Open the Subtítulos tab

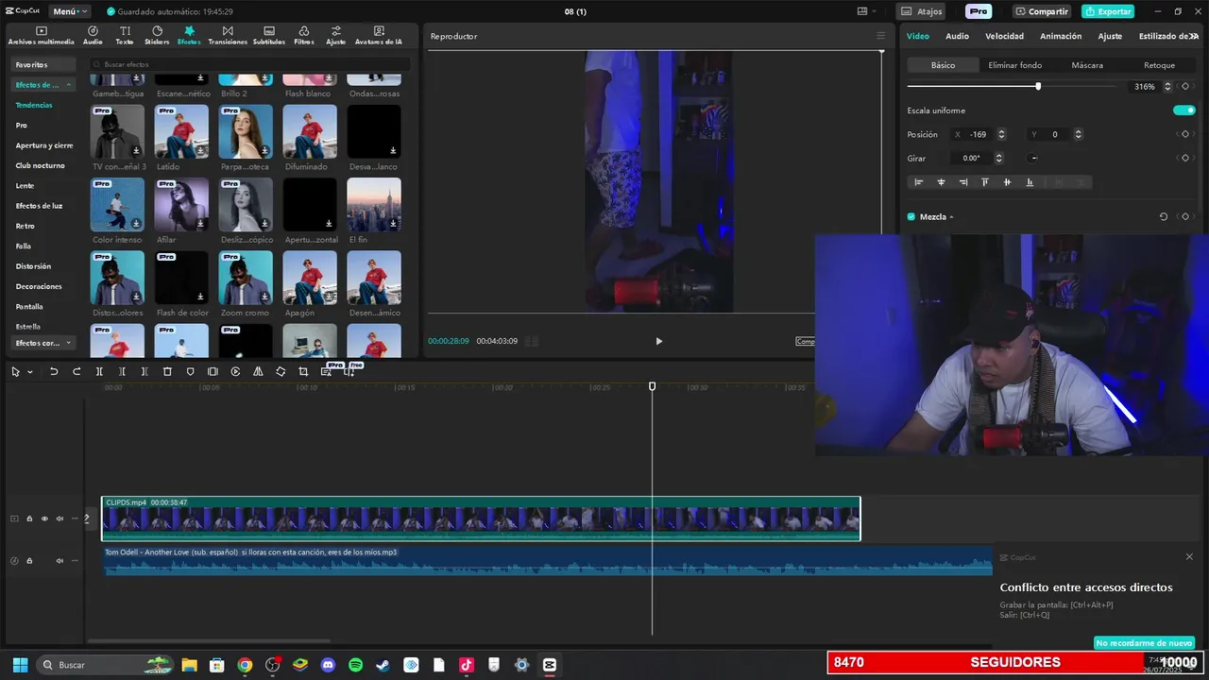pos(269,36)
